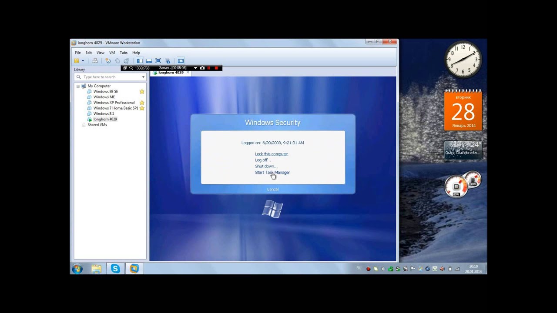The height and width of the screenshot is (313, 557).
Task: Select the Windows ME virtual machine
Action: tap(104, 97)
